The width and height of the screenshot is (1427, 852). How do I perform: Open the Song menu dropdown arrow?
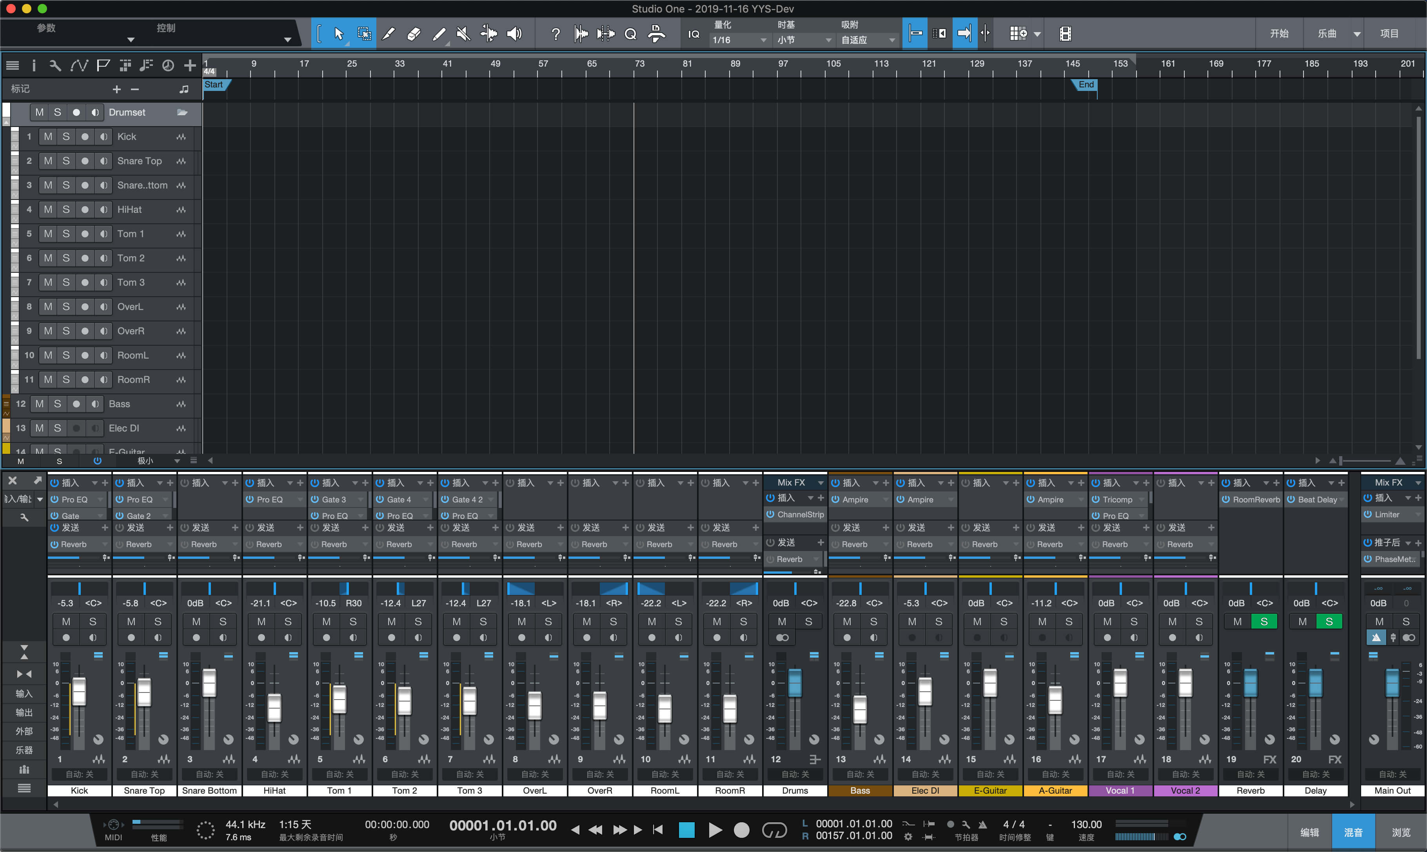[1356, 34]
